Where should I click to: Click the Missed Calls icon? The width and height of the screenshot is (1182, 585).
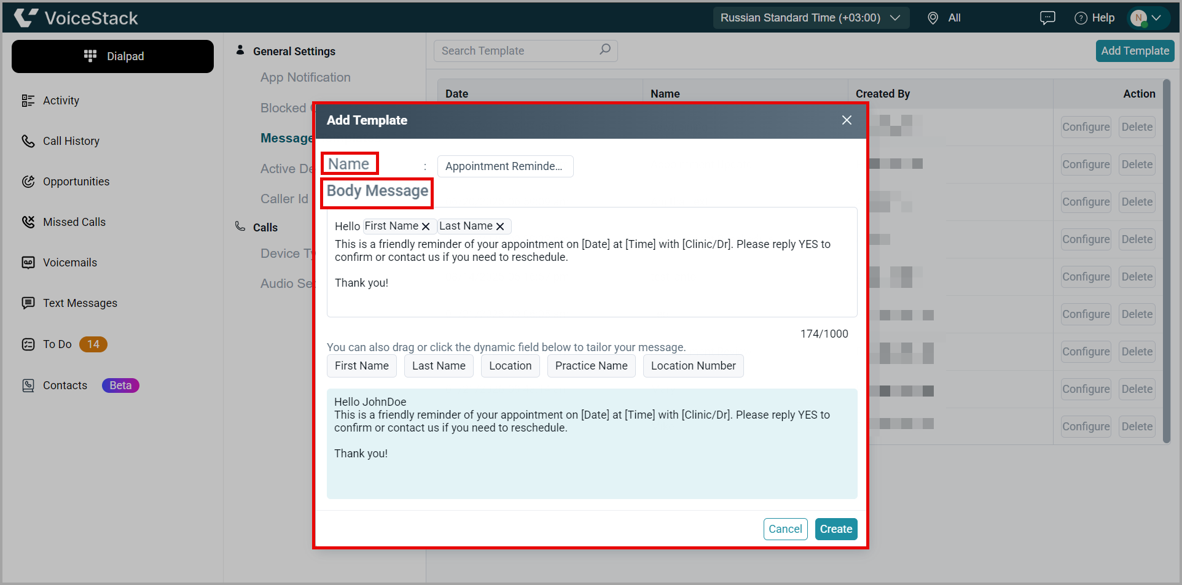tap(28, 222)
